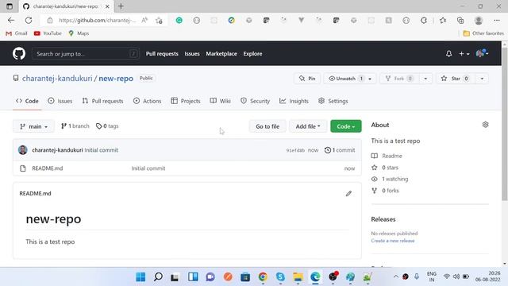The height and width of the screenshot is (286, 508).
Task: Open the main branch selector
Action: point(33,126)
